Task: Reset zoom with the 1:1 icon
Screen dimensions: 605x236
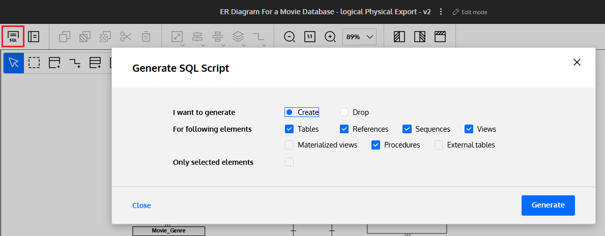Action: click(x=310, y=37)
